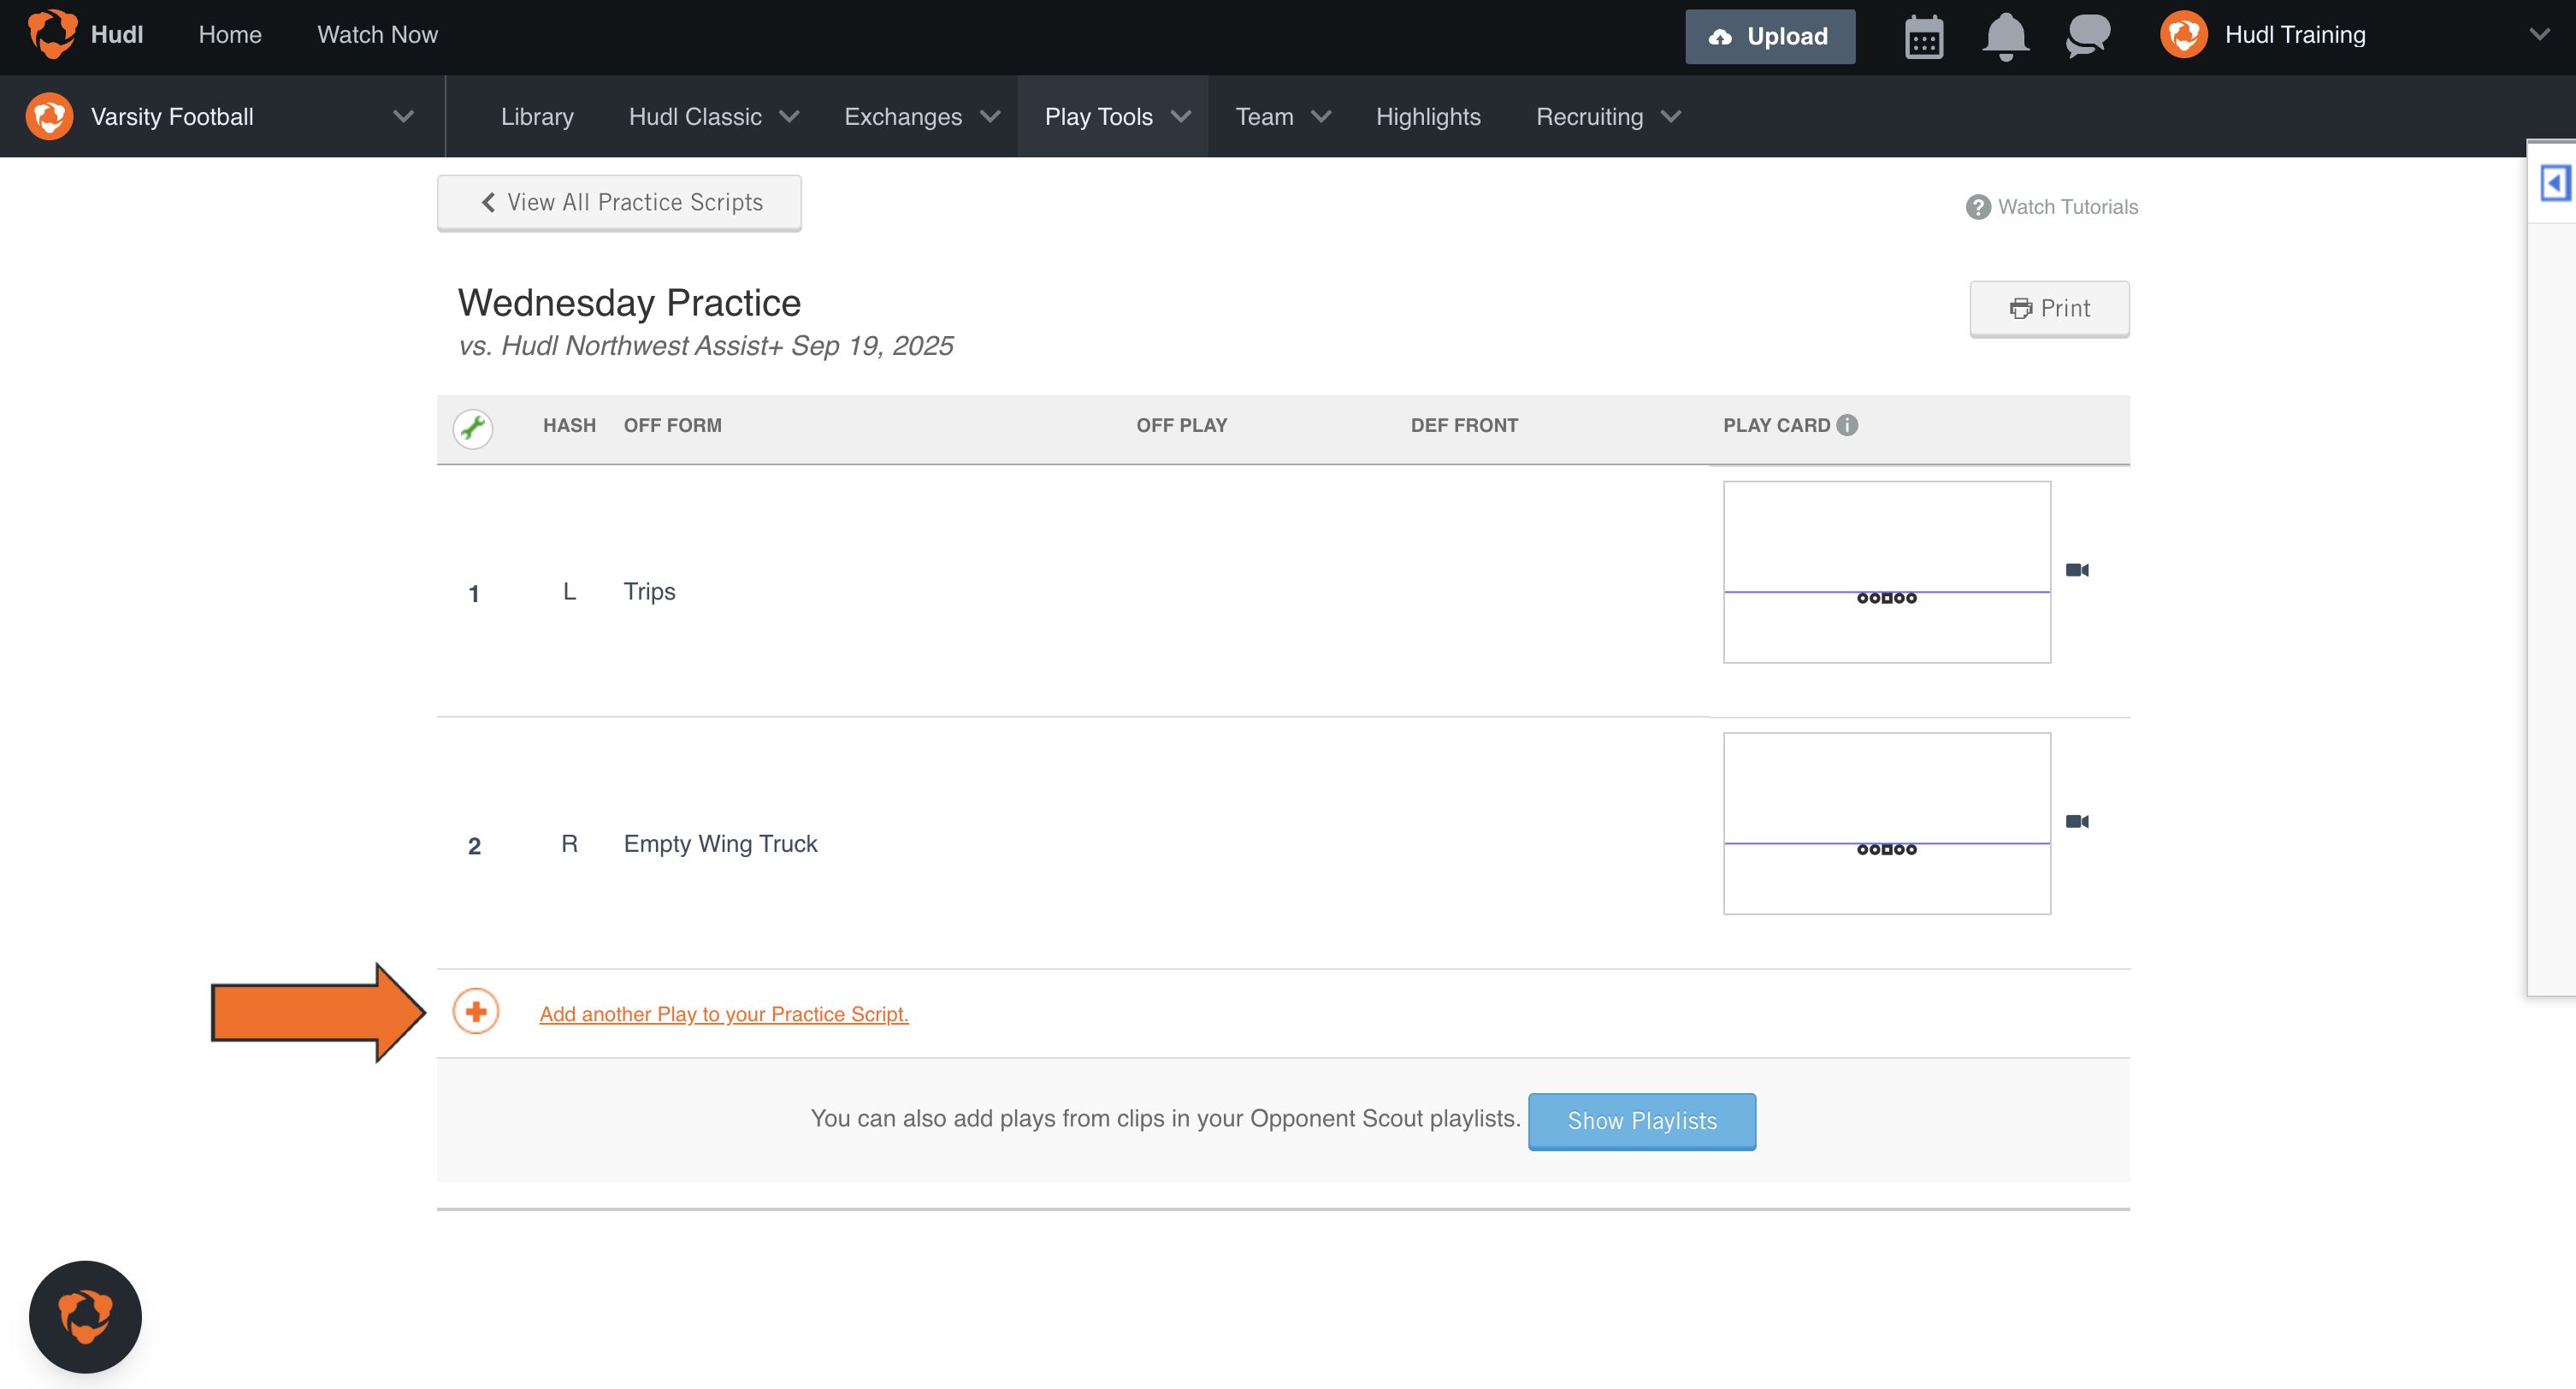Click play number 2 in the script
Viewport: 2576px width, 1389px height.
pos(474,846)
